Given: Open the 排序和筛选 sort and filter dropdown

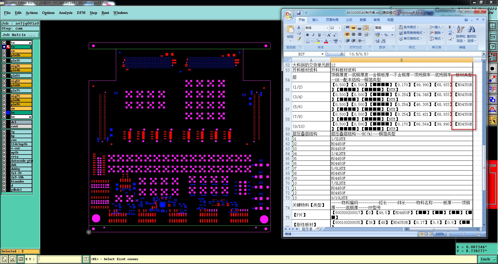Looking at the screenshot, I should pyautogui.click(x=460, y=34).
